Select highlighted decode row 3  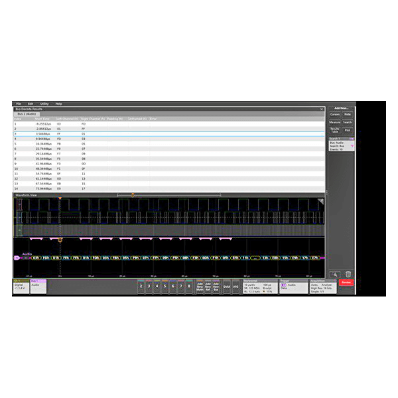point(169,134)
